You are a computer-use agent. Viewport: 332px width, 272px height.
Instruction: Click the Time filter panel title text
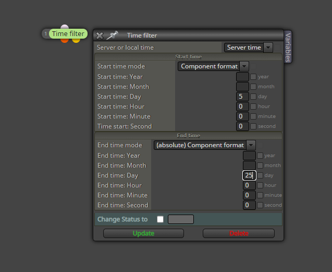pyautogui.click(x=142, y=36)
